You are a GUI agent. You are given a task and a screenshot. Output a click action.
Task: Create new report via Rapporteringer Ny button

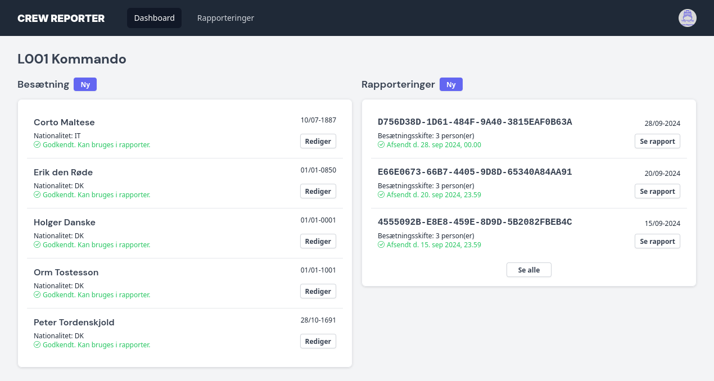(x=451, y=84)
